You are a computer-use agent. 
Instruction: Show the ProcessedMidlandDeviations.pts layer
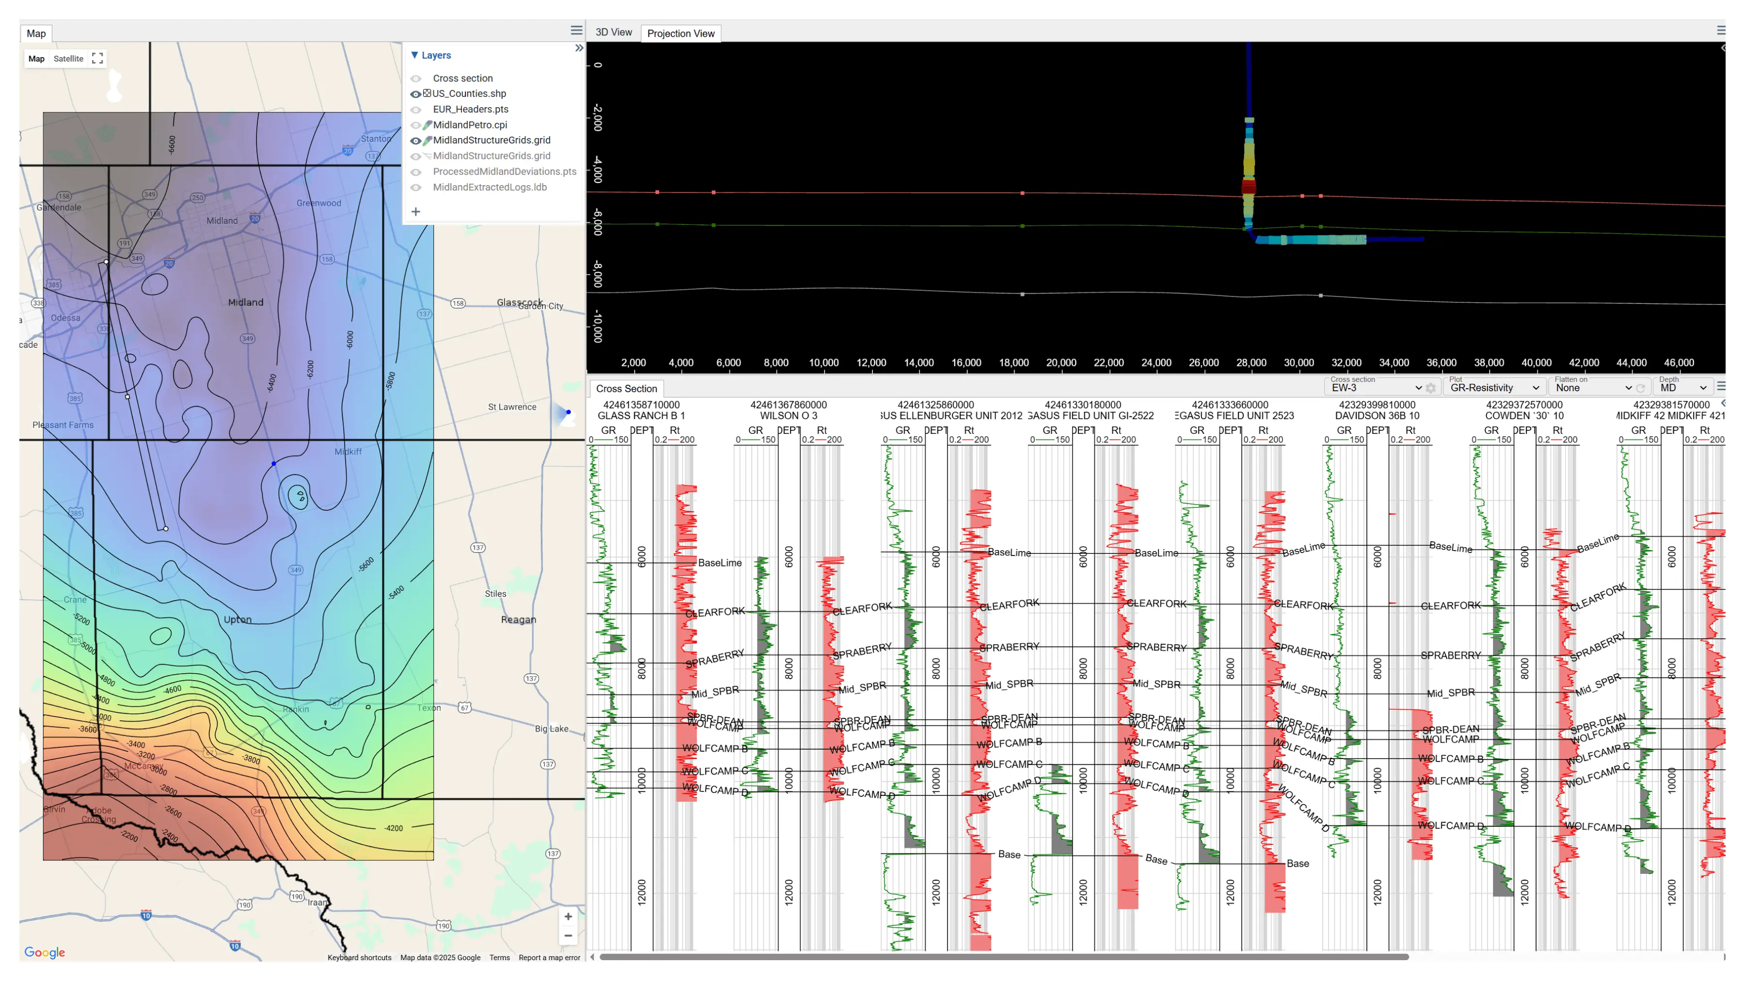tap(416, 172)
